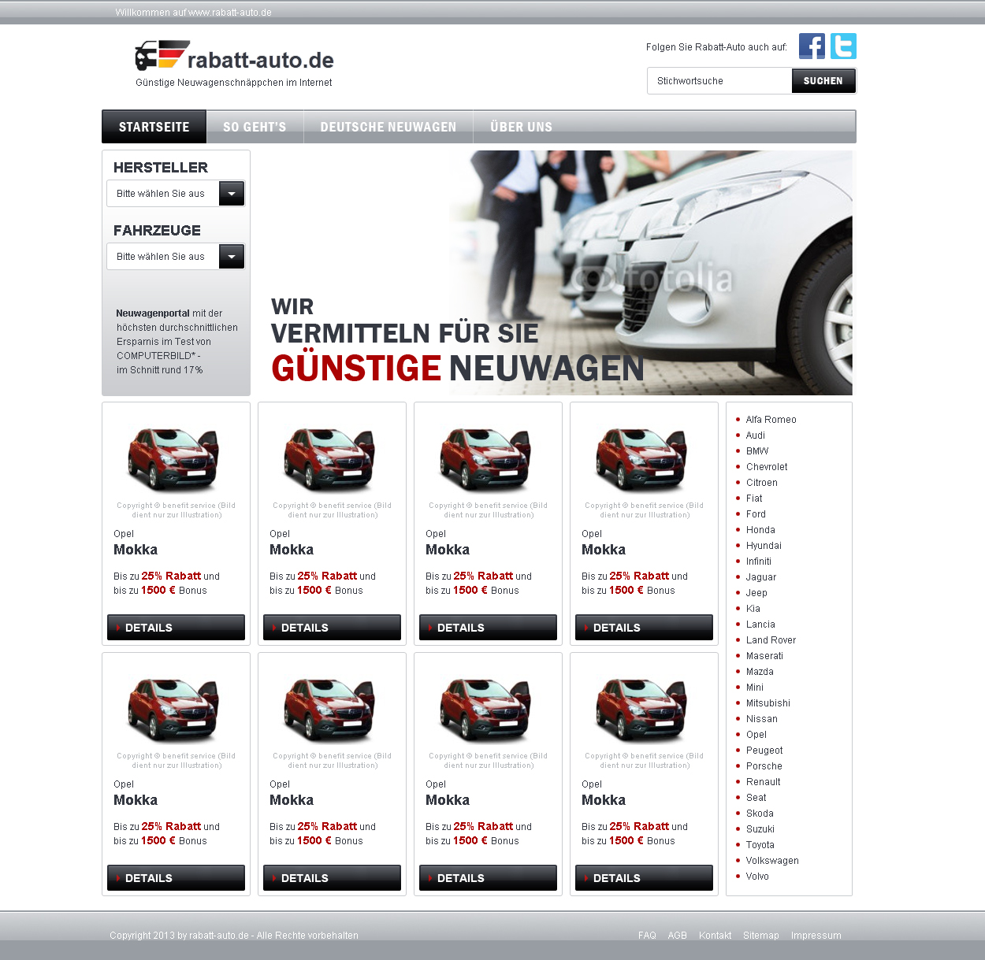This screenshot has width=985, height=960.
Task: Open the Mazda brand link
Action: (x=760, y=672)
